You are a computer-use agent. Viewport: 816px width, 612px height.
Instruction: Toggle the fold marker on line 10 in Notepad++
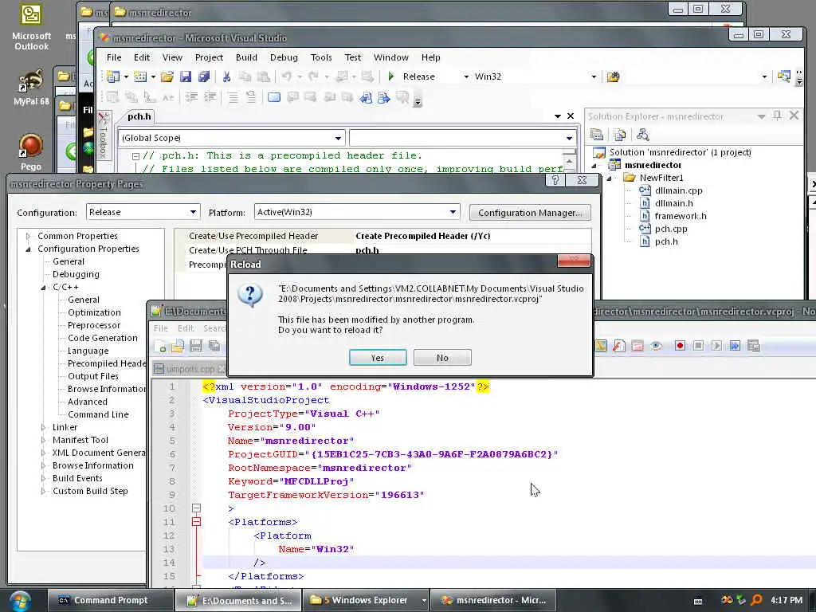(196, 508)
